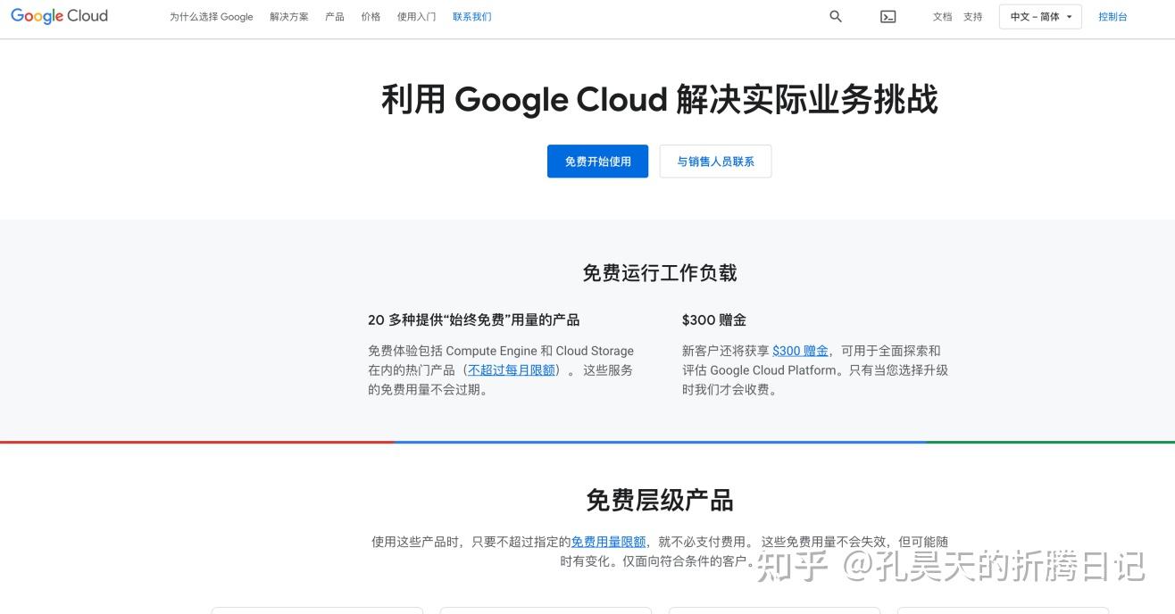Select the 20 多种提供“始终免费”用量的产品 heading
Screen dimensions: 1175x614
pyautogui.click(x=473, y=319)
